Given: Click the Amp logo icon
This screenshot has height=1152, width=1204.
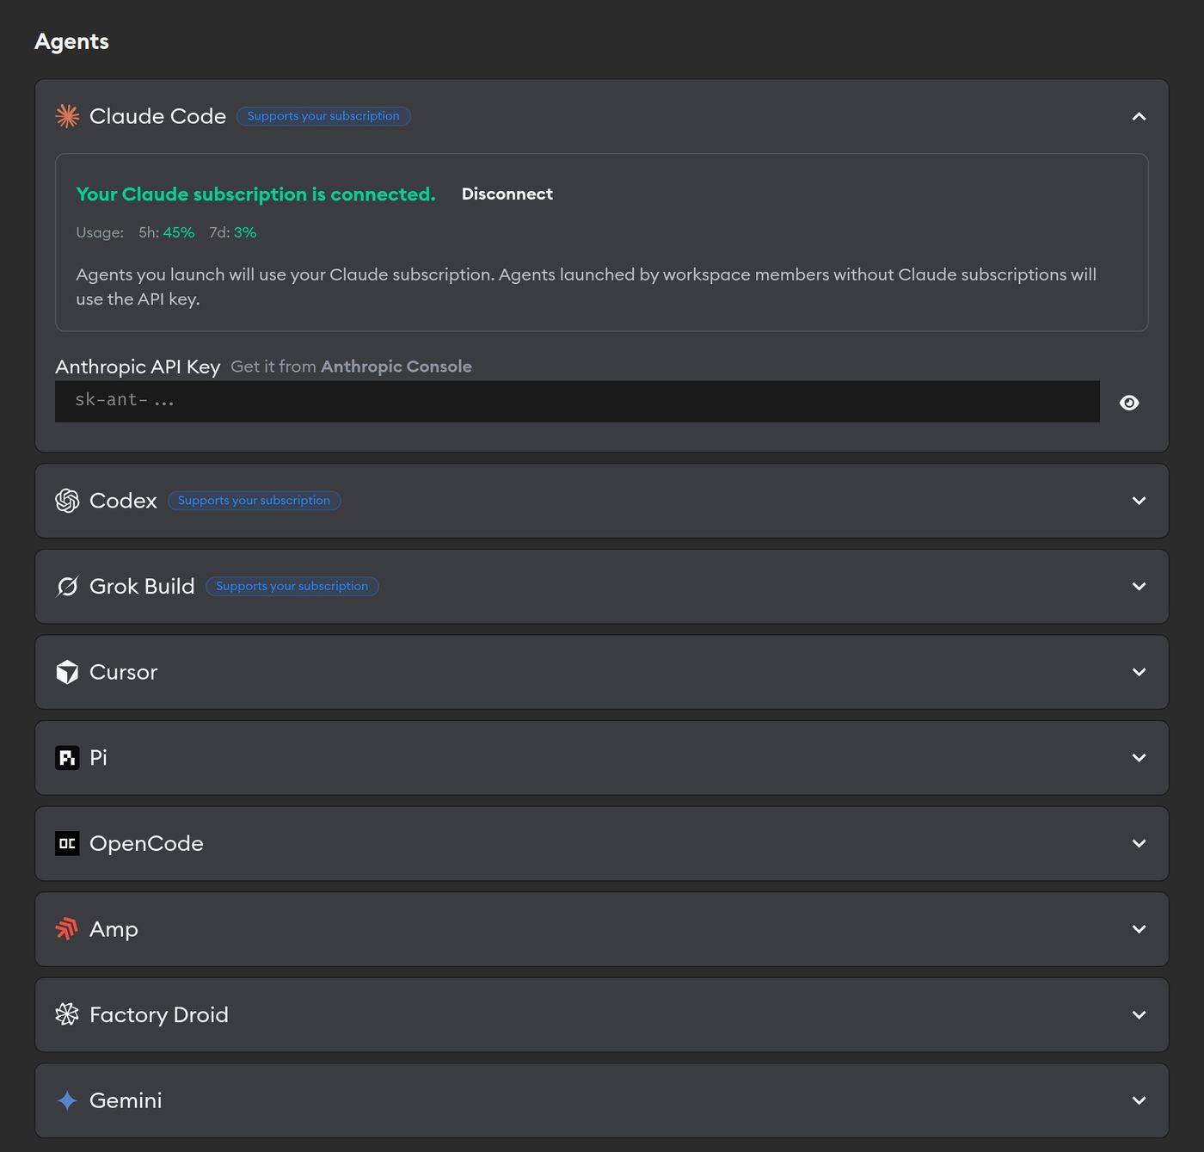Looking at the screenshot, I should pos(67,929).
